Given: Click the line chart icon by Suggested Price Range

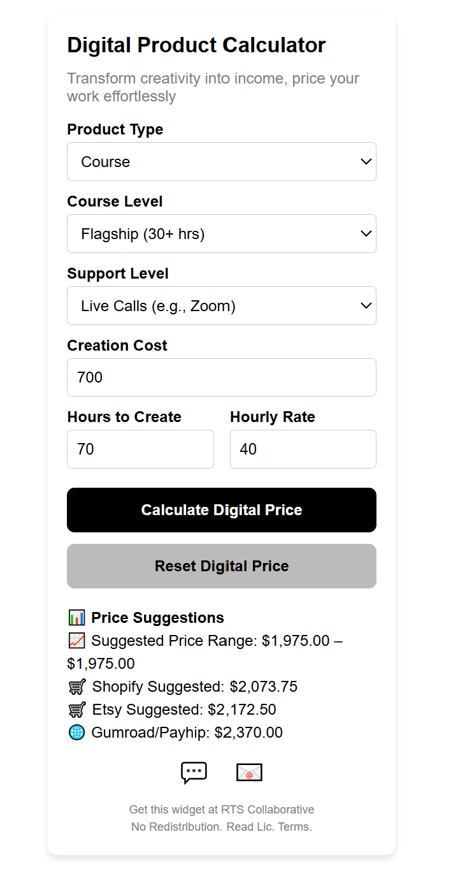Looking at the screenshot, I should coord(76,641).
